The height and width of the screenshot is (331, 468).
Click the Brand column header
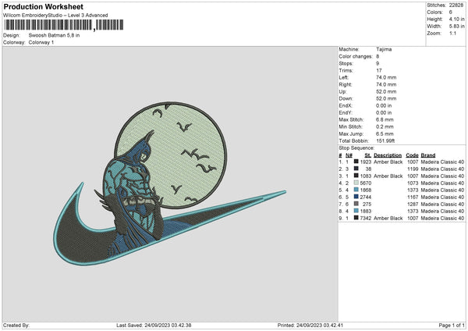coord(428,155)
